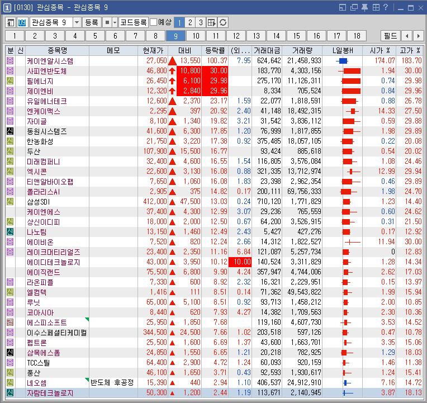
Task: Click the 필드 button
Action: 391,36
